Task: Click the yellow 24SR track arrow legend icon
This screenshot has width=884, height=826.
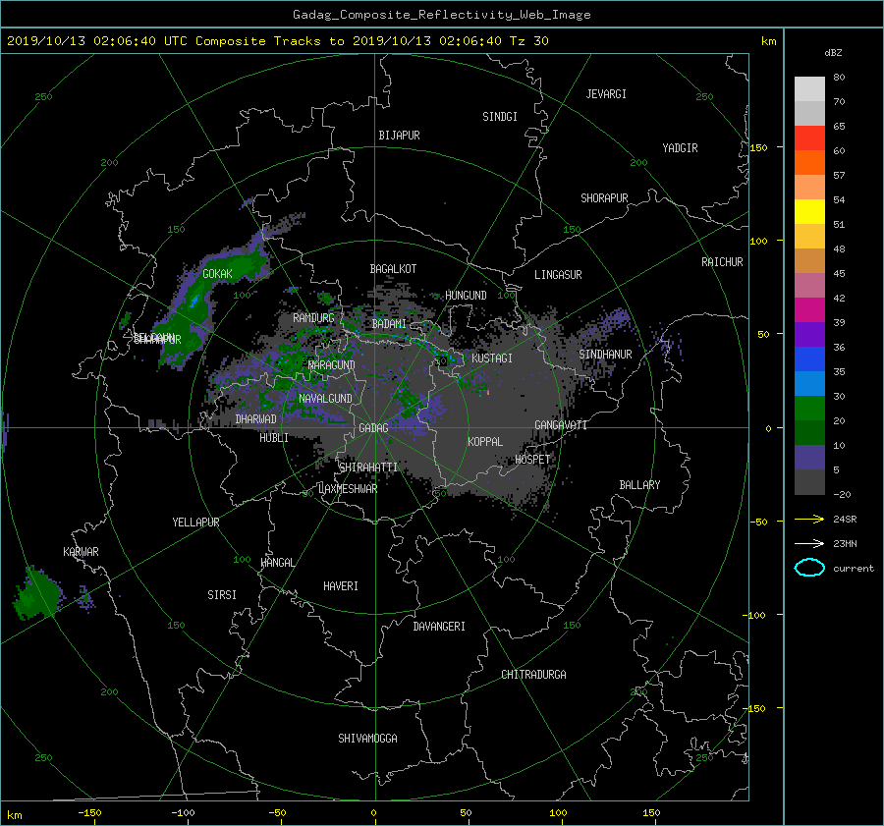Action: pos(809,519)
